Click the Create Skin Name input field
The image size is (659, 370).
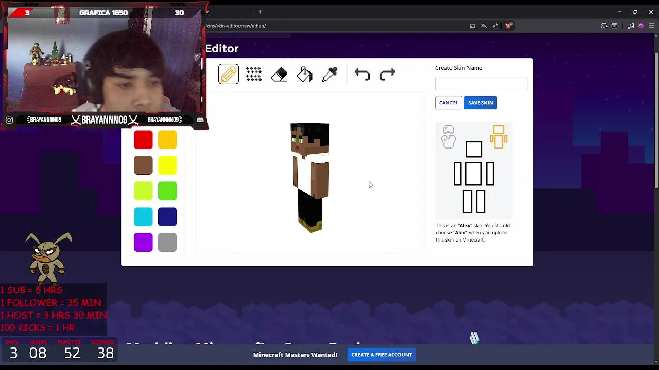click(x=481, y=84)
